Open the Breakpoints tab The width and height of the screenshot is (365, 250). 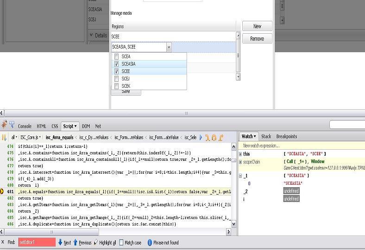tap(286, 136)
